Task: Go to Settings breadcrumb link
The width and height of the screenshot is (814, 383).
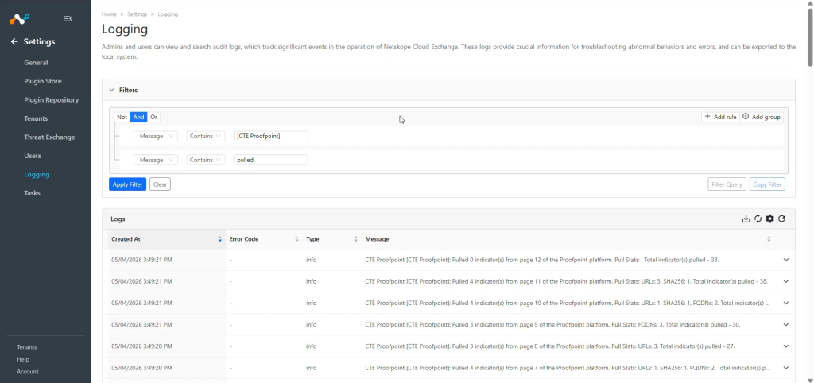Action: [x=137, y=14]
